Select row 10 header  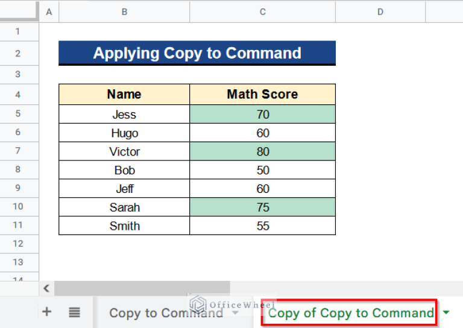pyautogui.click(x=18, y=207)
